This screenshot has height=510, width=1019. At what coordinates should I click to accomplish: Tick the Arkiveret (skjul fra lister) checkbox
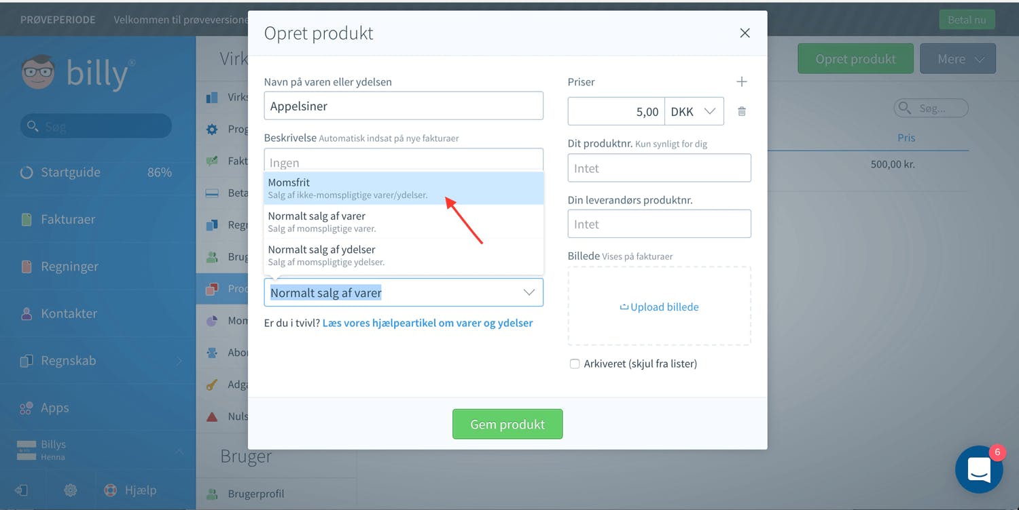pyautogui.click(x=575, y=364)
